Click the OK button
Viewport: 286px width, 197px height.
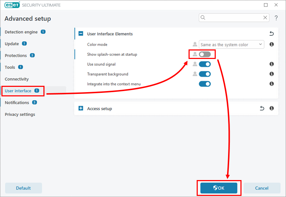[219, 188]
